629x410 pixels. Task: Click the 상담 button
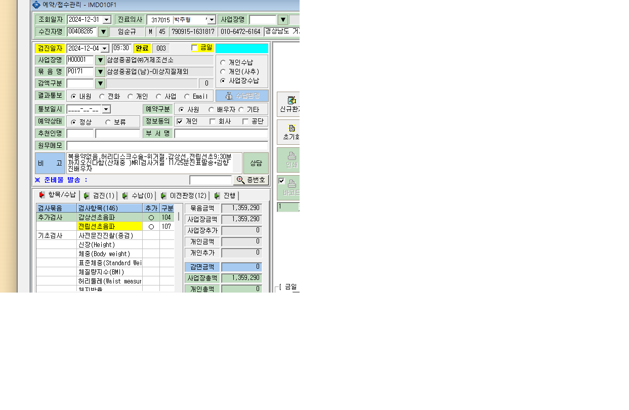[x=256, y=163]
